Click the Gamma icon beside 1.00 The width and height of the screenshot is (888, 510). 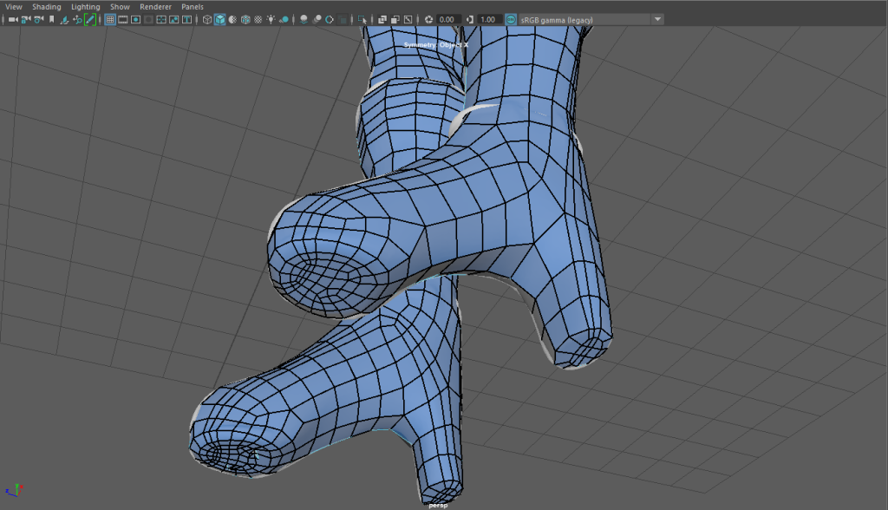(x=469, y=19)
